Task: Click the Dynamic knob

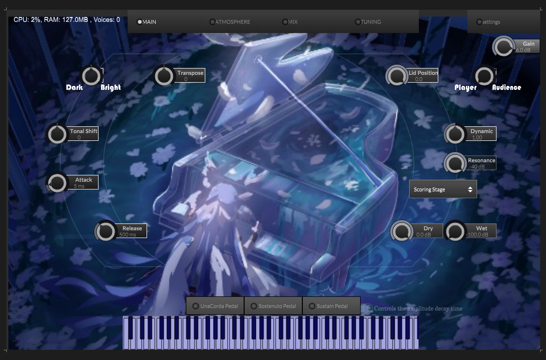Action: point(455,134)
